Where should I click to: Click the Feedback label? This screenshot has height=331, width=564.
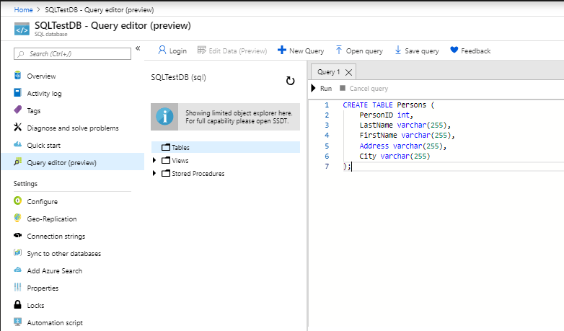(x=475, y=50)
